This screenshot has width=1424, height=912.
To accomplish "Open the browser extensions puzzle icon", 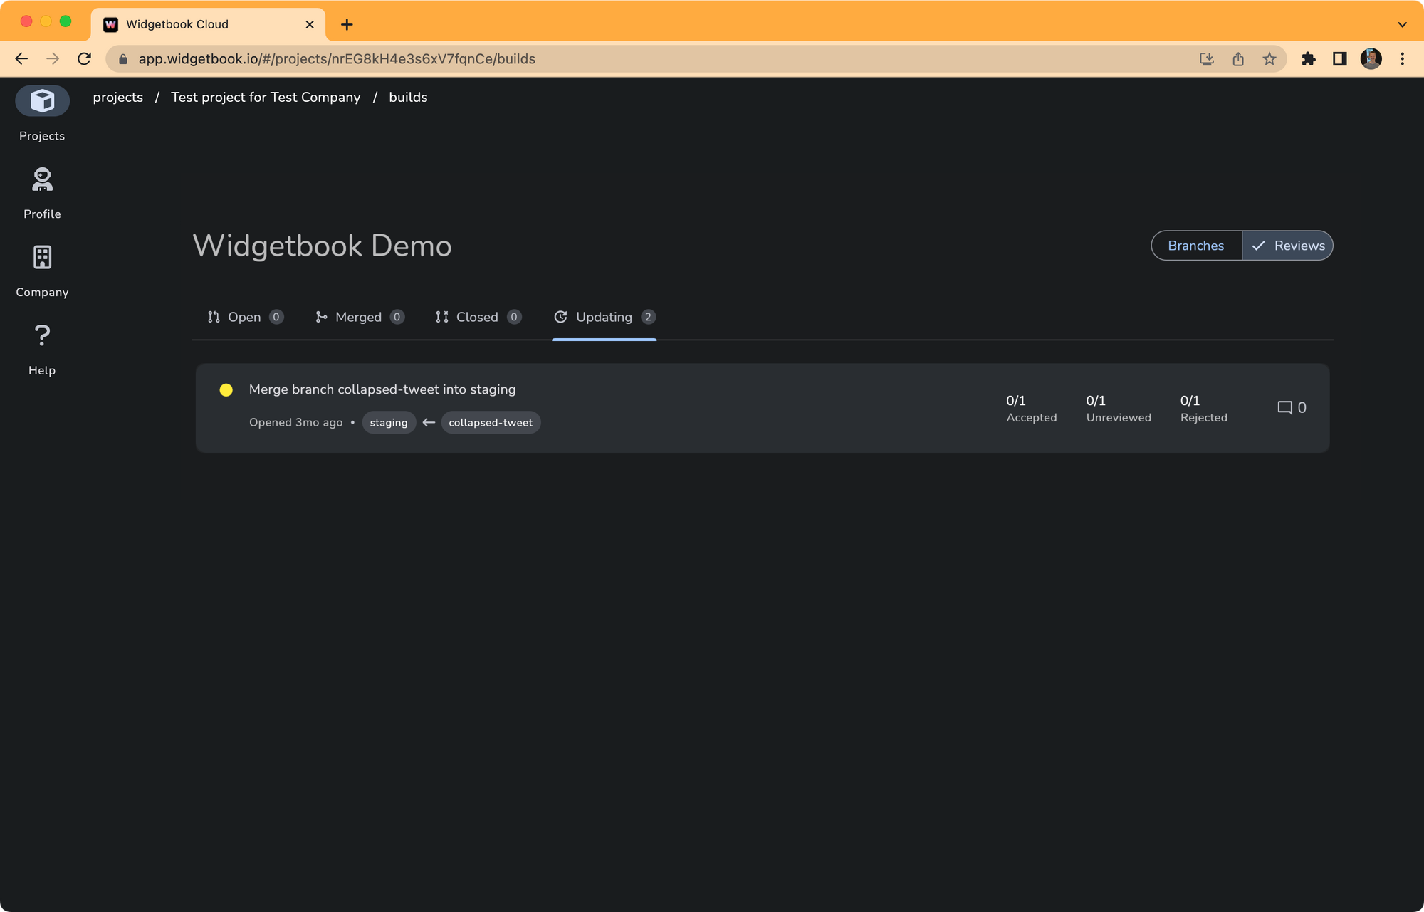I will coord(1308,59).
